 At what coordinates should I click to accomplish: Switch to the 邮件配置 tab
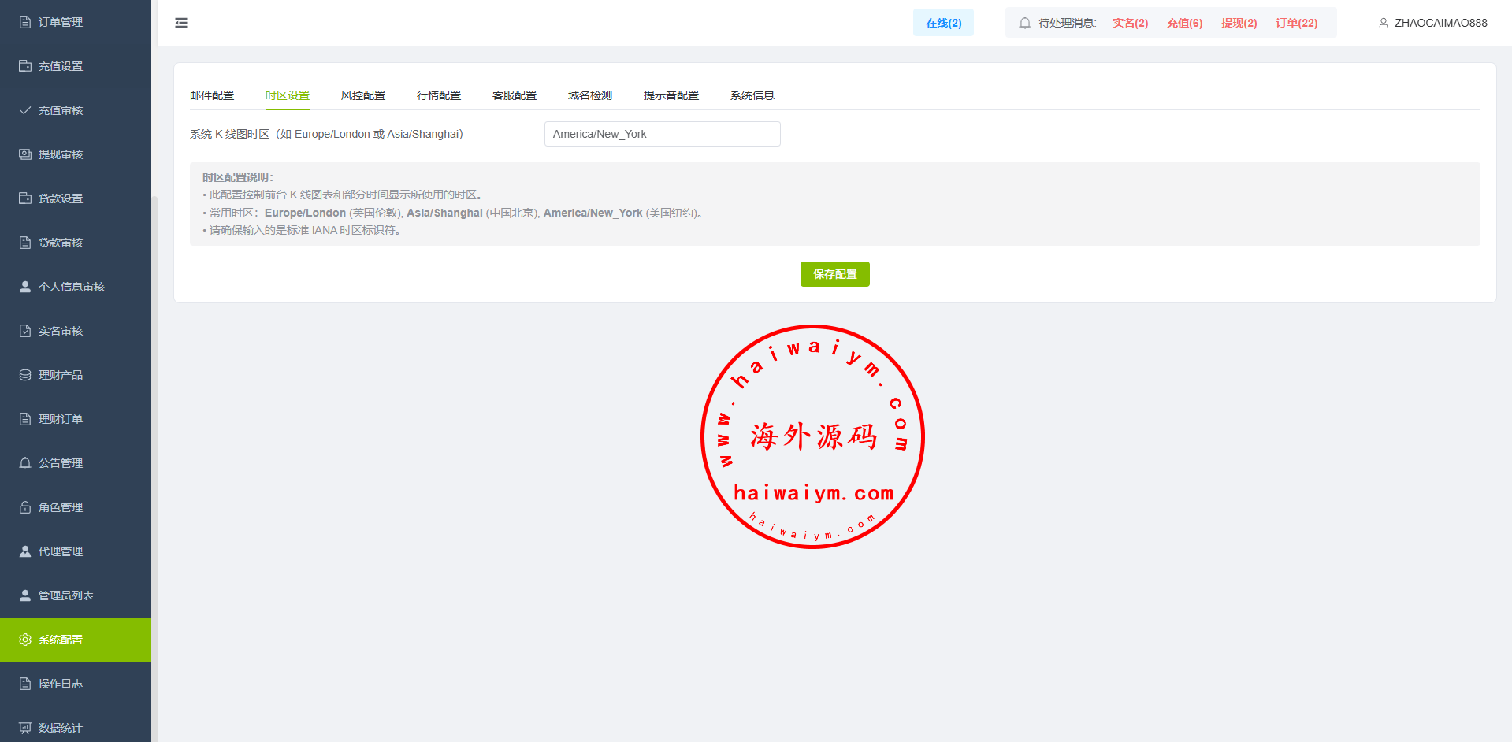point(212,95)
